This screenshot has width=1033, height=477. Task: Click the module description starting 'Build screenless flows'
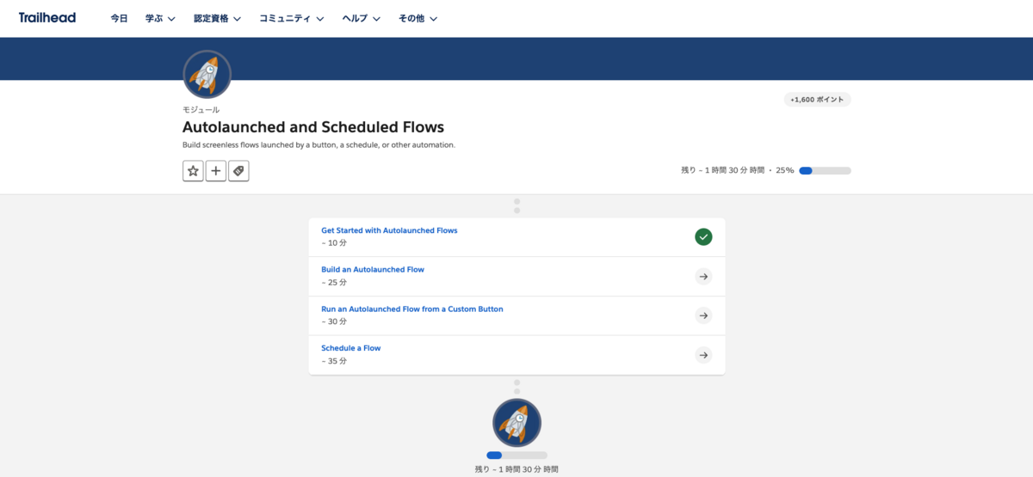(319, 144)
